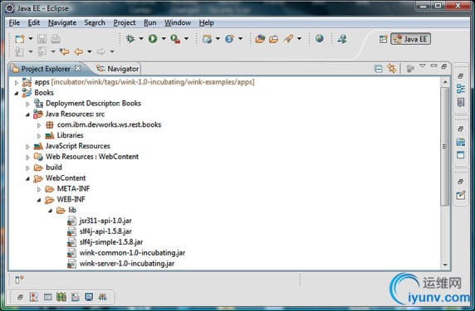This screenshot has height=311, width=475.
Task: Click the Last Edit Location icon
Action: [x=64, y=51]
